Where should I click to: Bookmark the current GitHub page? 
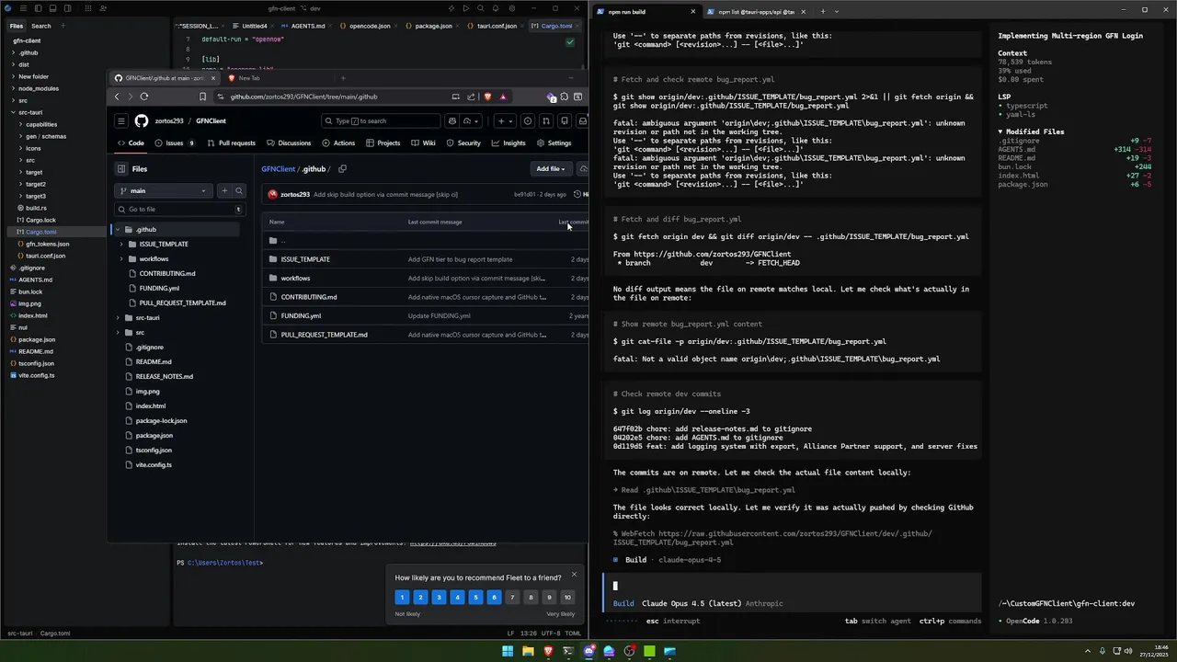[202, 97]
